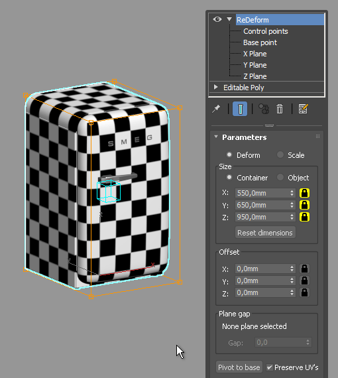Select Base point sub-object level
338x378 pixels.
[260, 42]
